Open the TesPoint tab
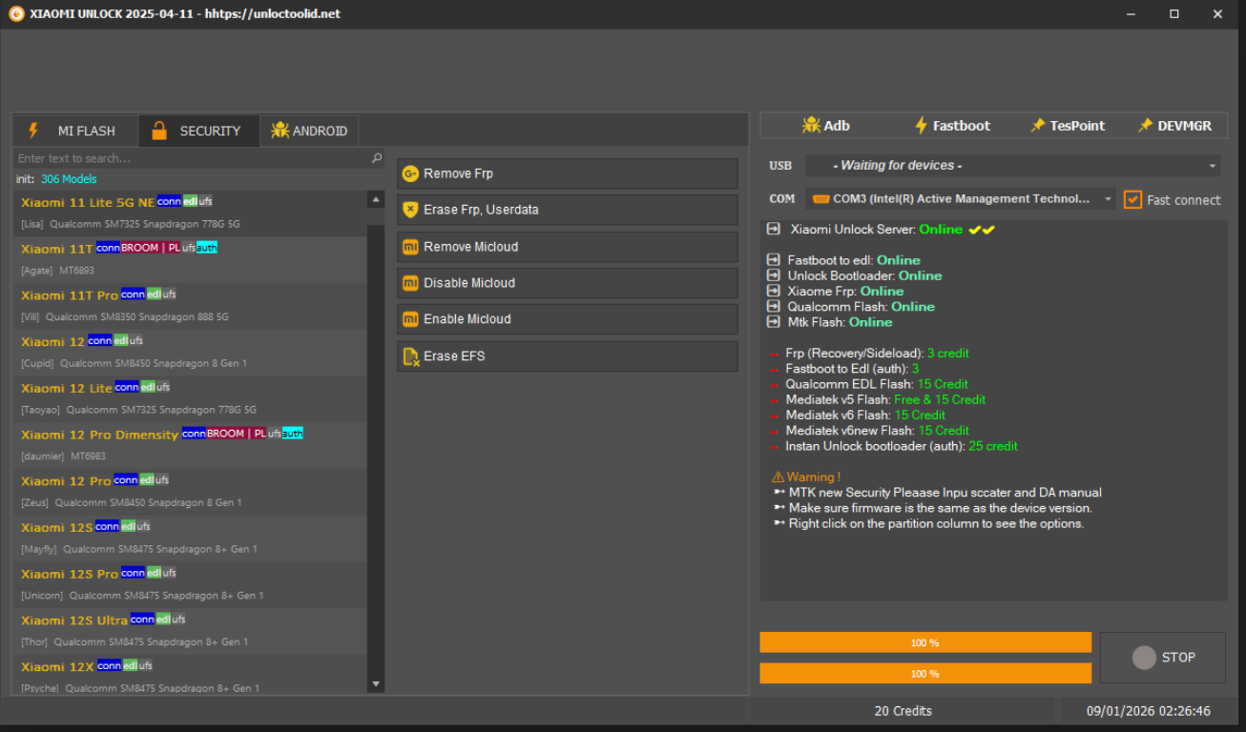Image resolution: width=1246 pixels, height=732 pixels. (x=1068, y=125)
